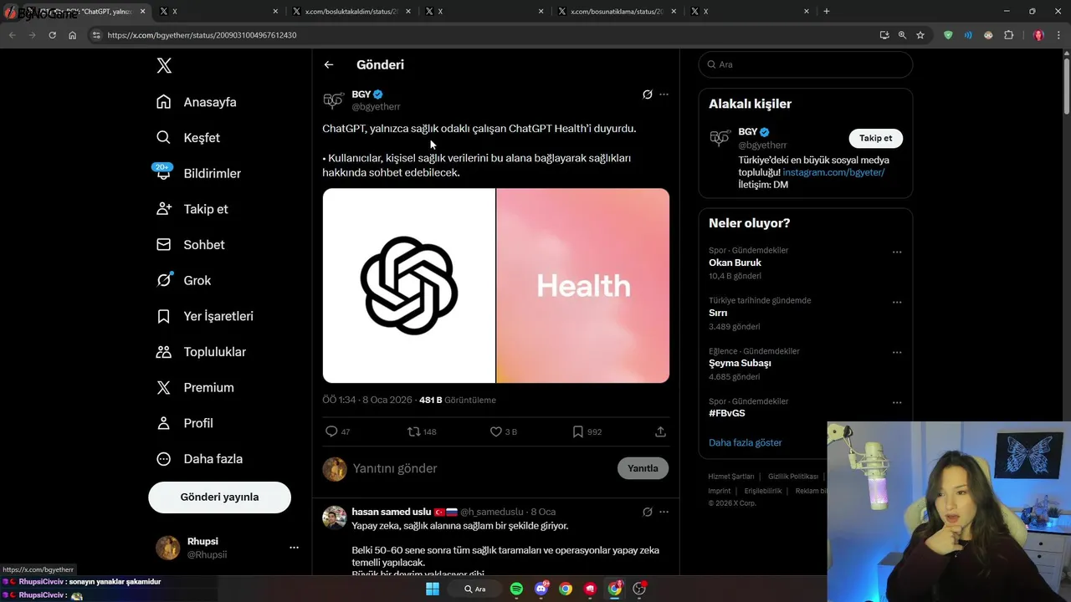Open Takip et in sidebar

[192, 209]
